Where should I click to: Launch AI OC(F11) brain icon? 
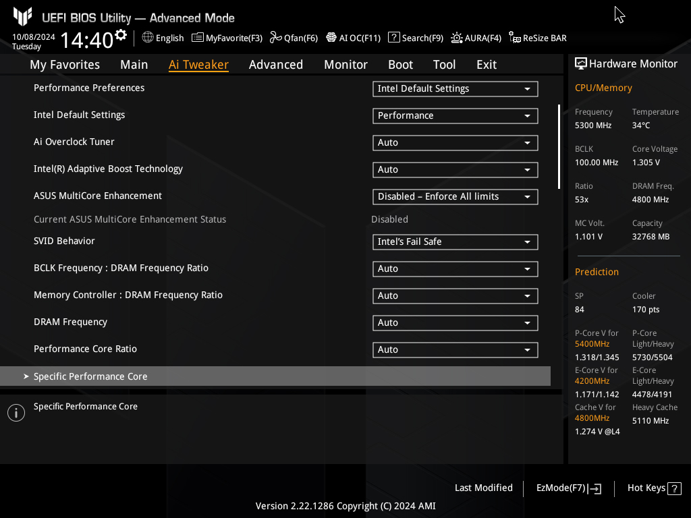pos(331,38)
